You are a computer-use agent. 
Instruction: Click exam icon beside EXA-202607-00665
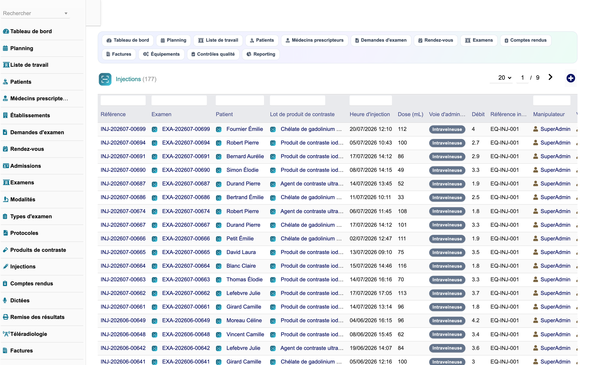[x=154, y=253]
